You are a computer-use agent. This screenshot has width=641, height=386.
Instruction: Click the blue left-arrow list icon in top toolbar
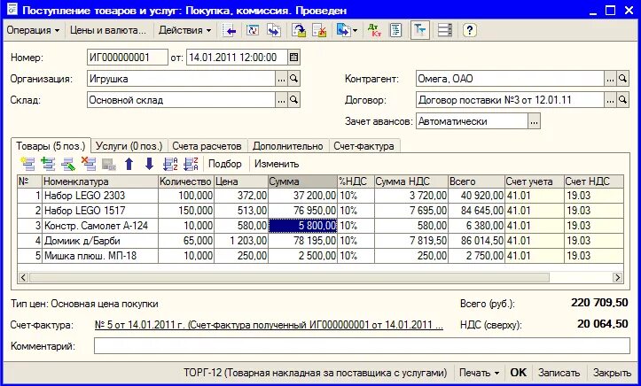(229, 30)
